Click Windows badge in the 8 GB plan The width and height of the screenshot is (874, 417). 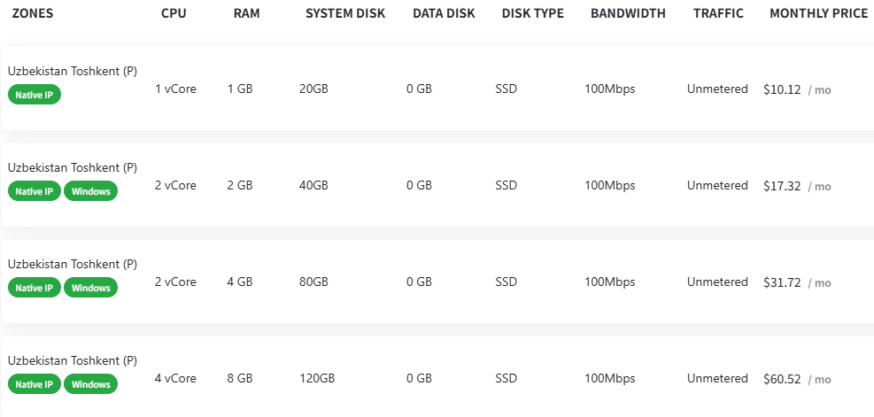pos(90,384)
